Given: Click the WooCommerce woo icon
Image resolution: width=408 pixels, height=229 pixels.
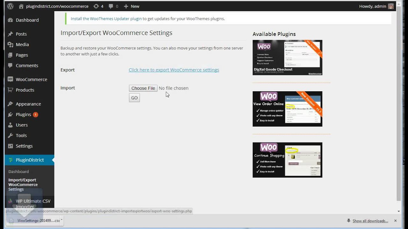Looking at the screenshot, I should (x=11, y=80).
